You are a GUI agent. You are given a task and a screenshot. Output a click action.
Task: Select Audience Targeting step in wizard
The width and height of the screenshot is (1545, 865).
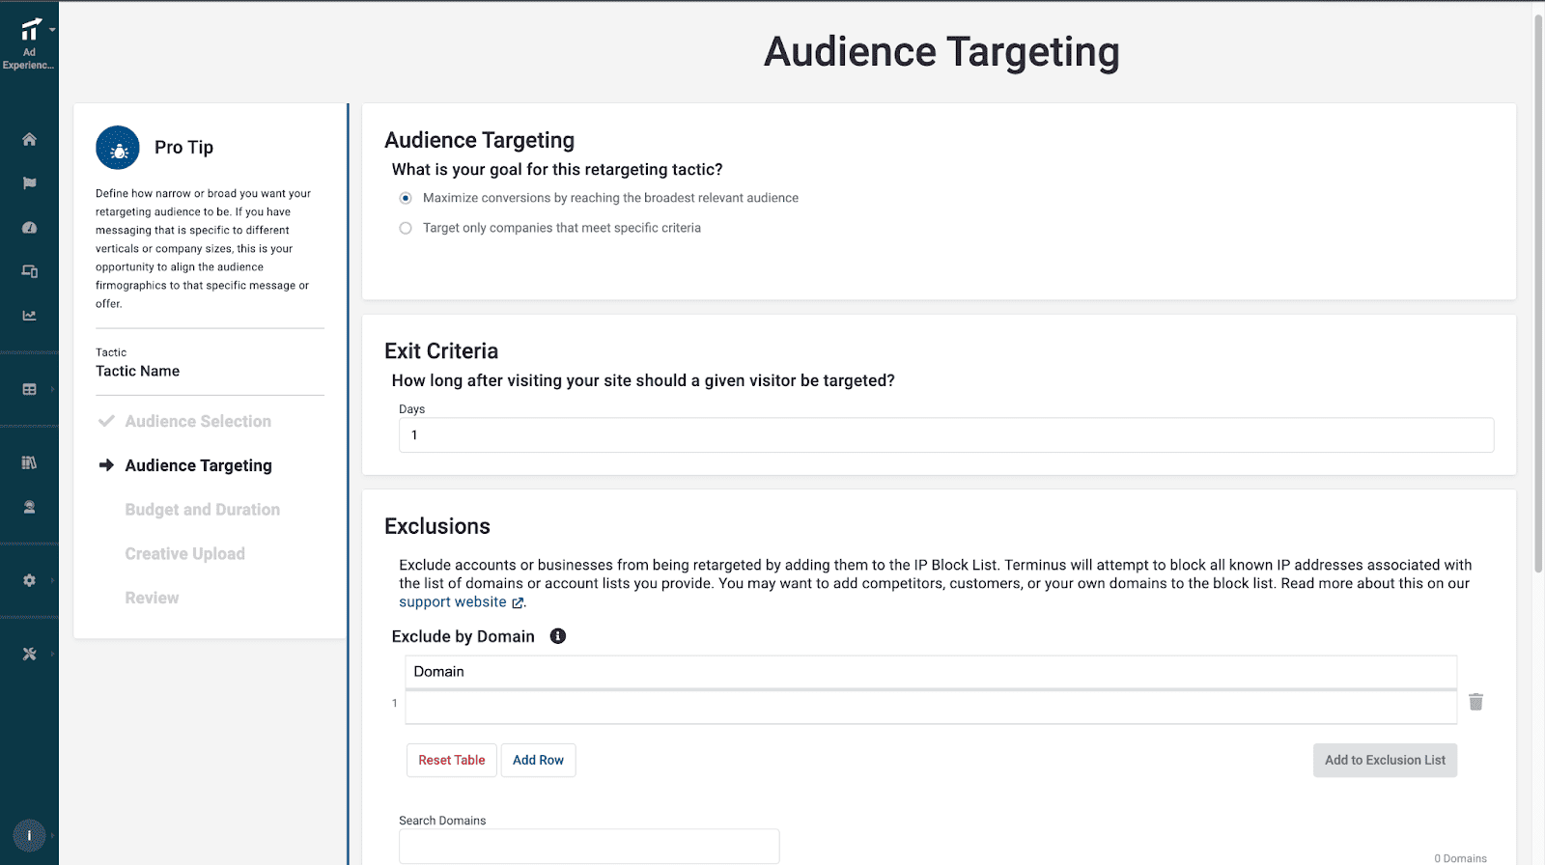click(x=198, y=465)
